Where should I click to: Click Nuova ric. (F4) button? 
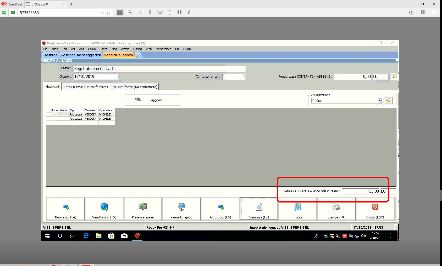tap(65, 209)
